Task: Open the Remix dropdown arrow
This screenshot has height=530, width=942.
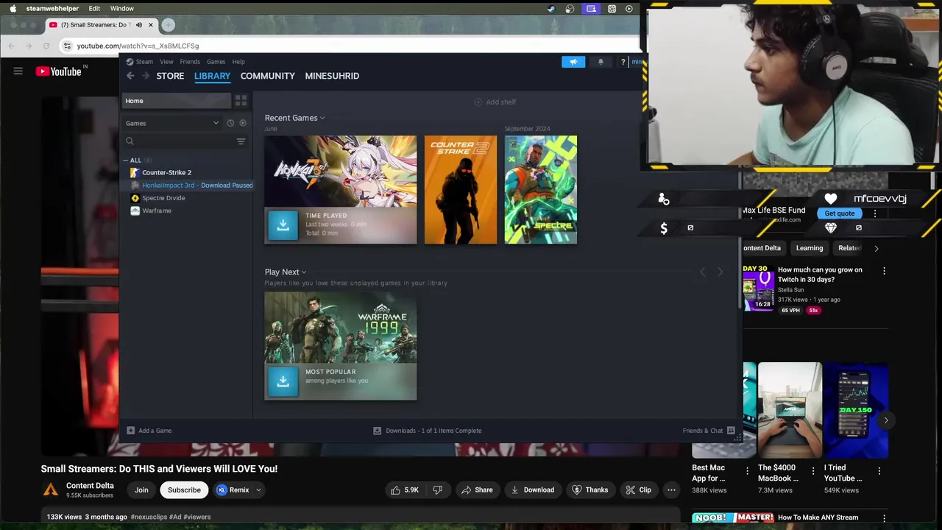Action: click(258, 490)
